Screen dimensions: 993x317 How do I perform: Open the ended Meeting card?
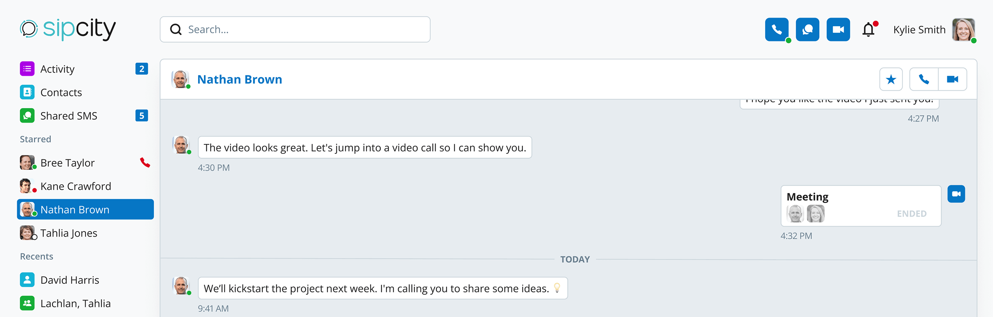pos(860,206)
